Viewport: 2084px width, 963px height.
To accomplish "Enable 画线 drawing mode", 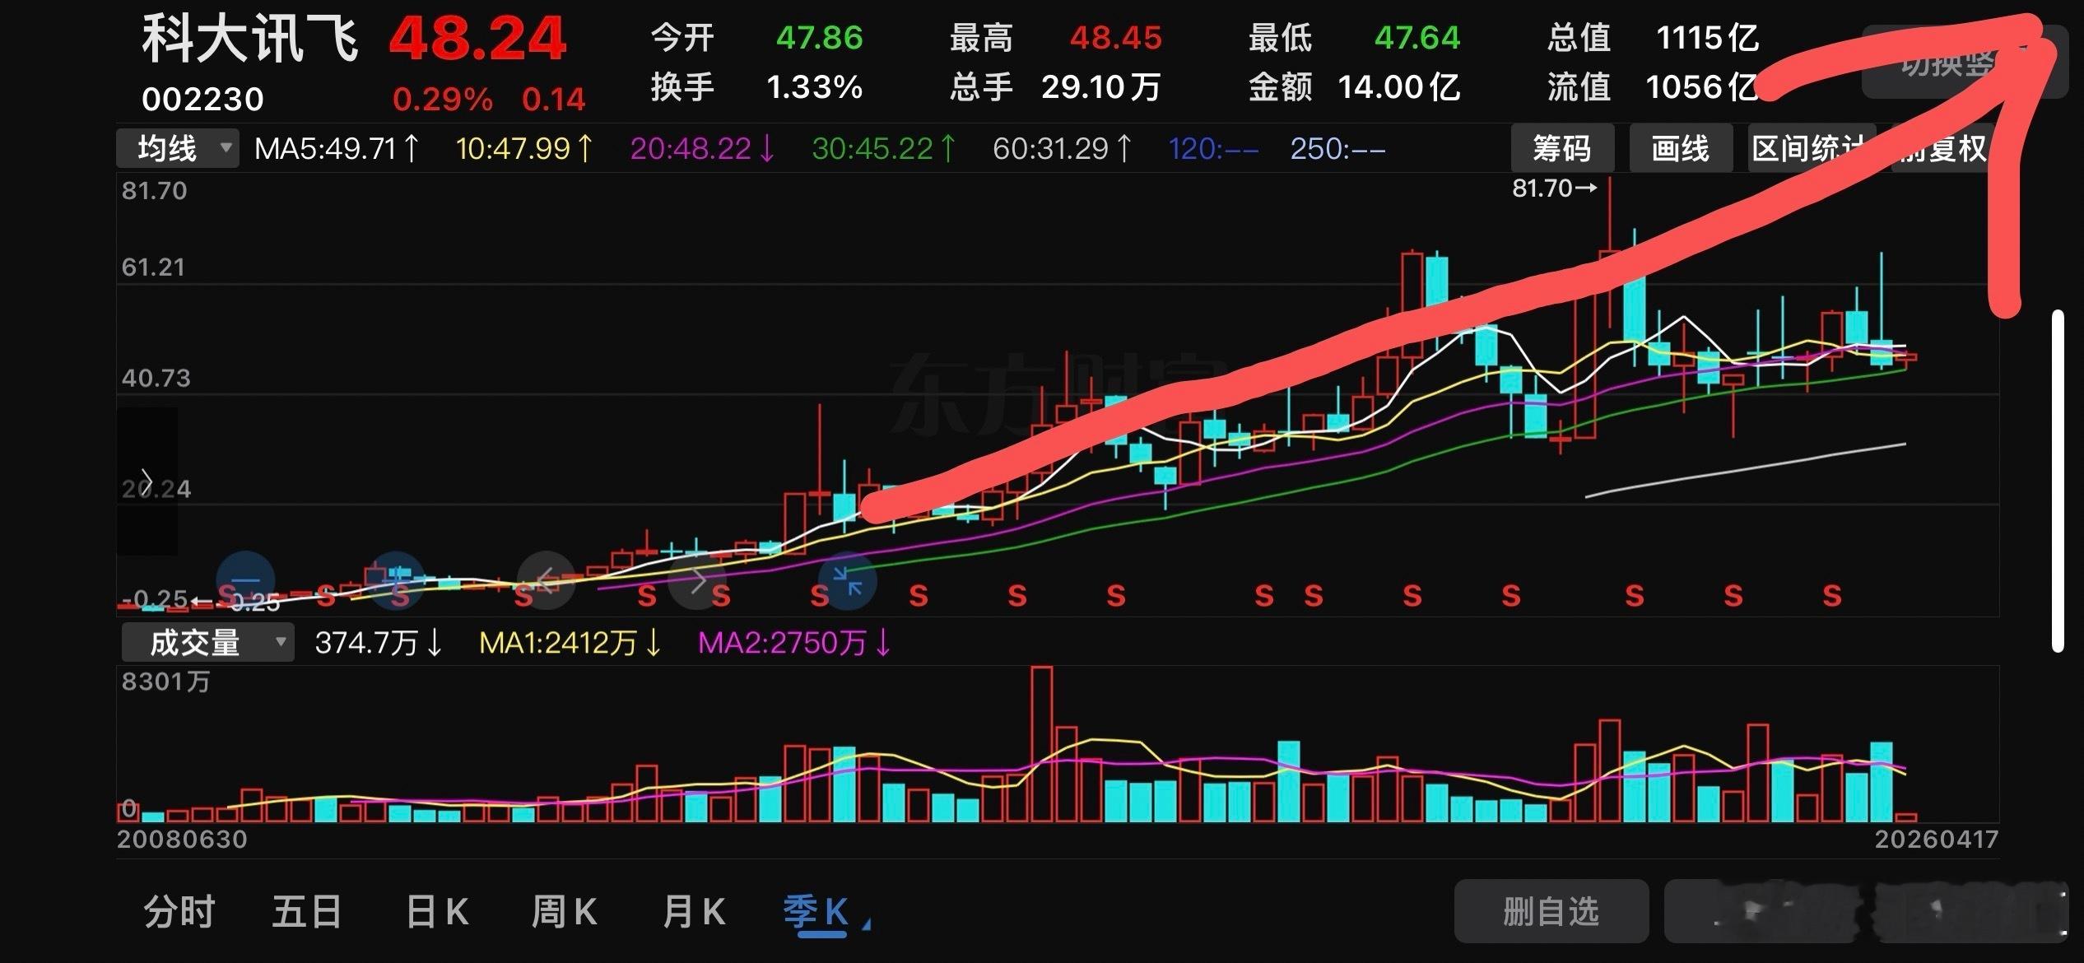I will [1680, 149].
